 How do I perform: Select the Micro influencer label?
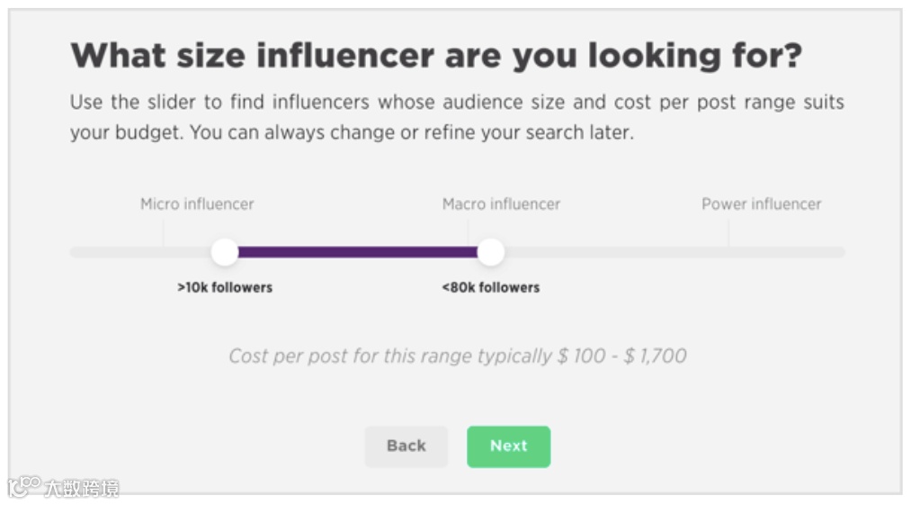[197, 204]
